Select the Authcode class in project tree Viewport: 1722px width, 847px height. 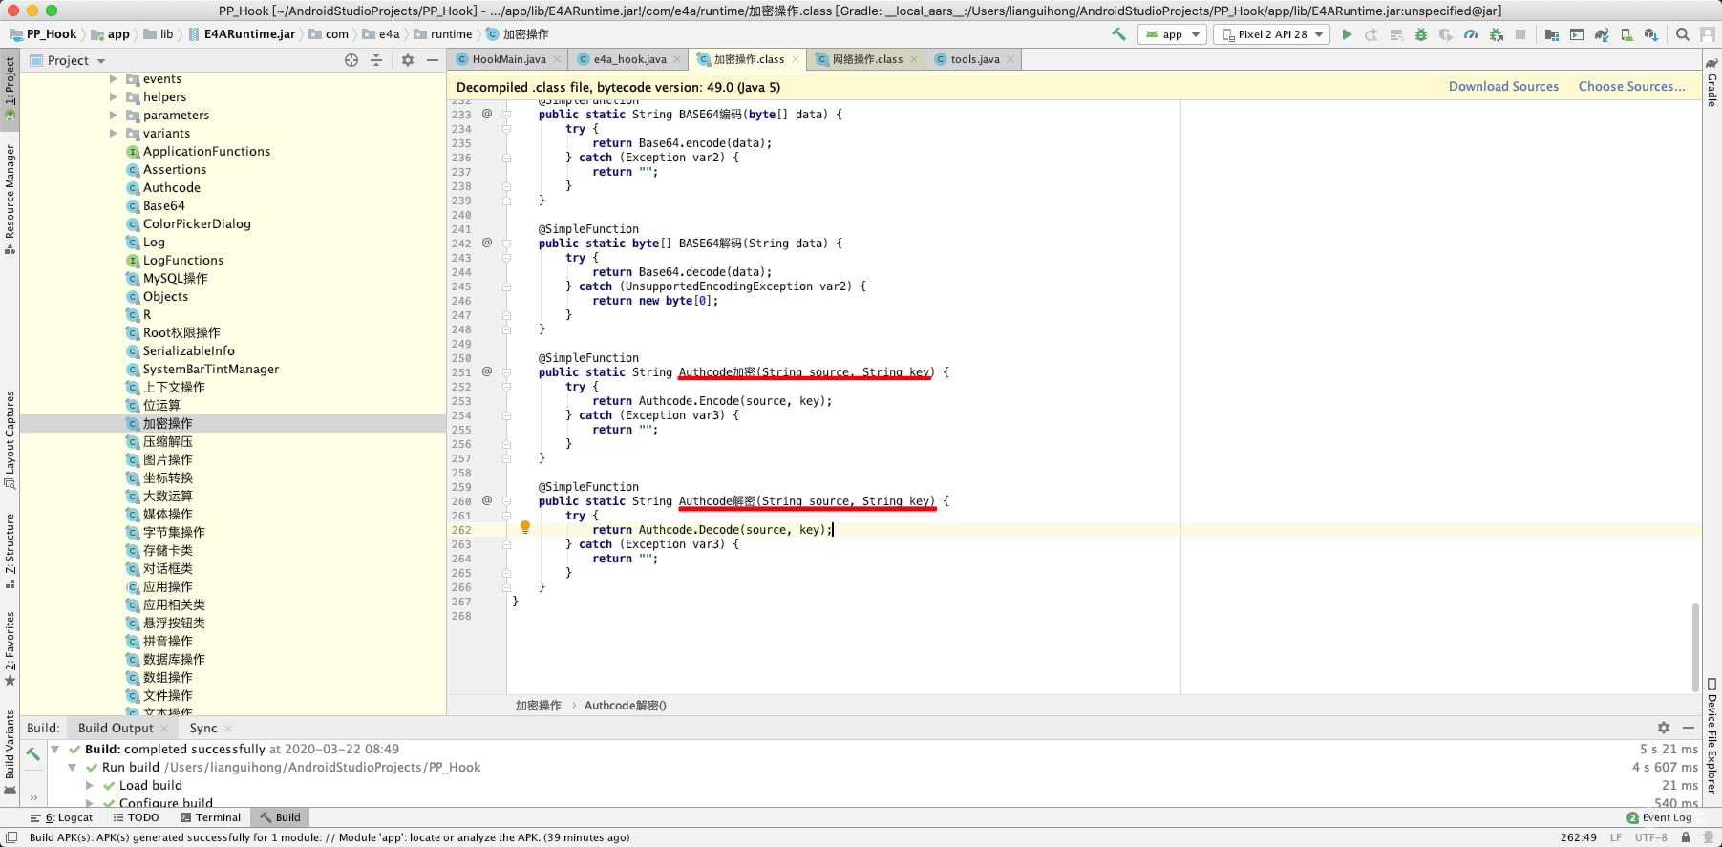[172, 188]
